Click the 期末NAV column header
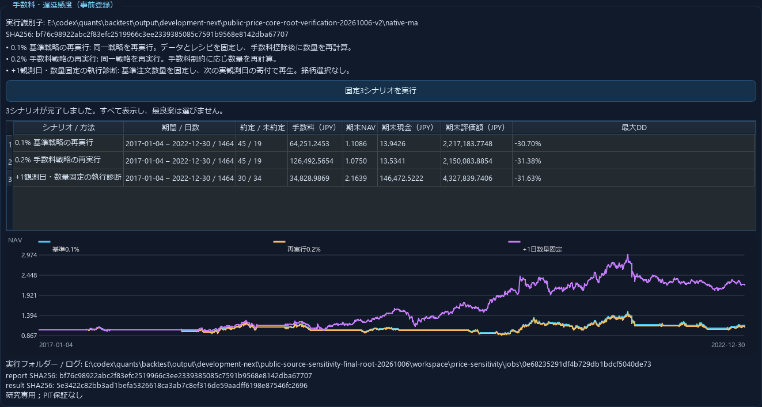Viewport: 762px width, 407px height. pos(360,128)
